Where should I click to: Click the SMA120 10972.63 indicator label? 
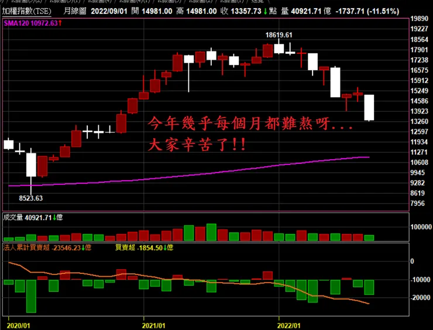click(30, 23)
